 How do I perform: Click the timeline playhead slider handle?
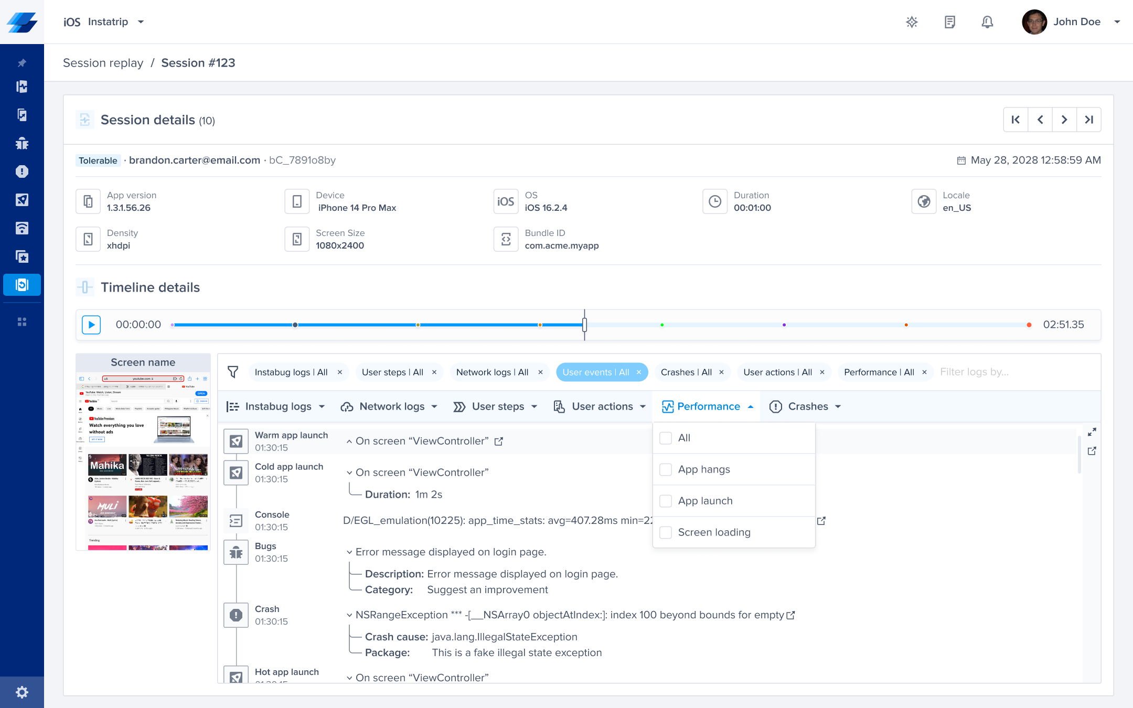pyautogui.click(x=584, y=325)
